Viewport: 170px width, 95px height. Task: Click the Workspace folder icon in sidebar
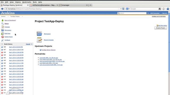point(2,30)
